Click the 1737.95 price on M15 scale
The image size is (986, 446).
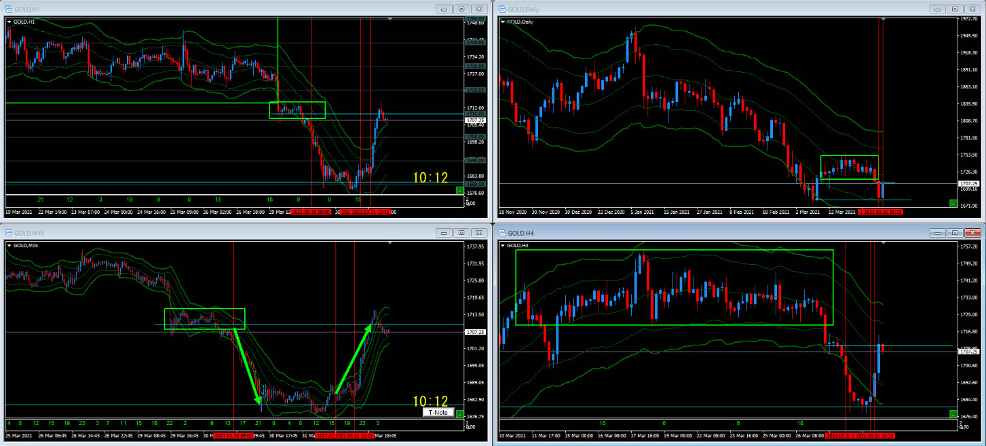(475, 246)
